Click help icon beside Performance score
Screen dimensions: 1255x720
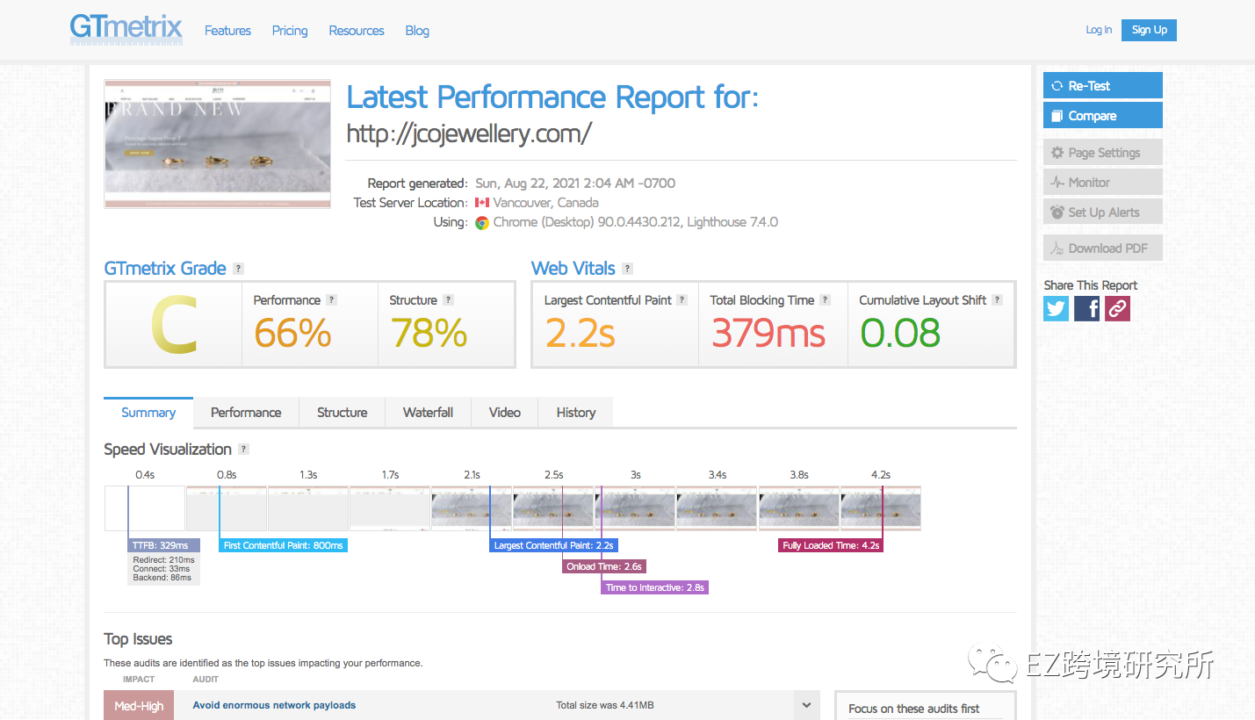(331, 299)
